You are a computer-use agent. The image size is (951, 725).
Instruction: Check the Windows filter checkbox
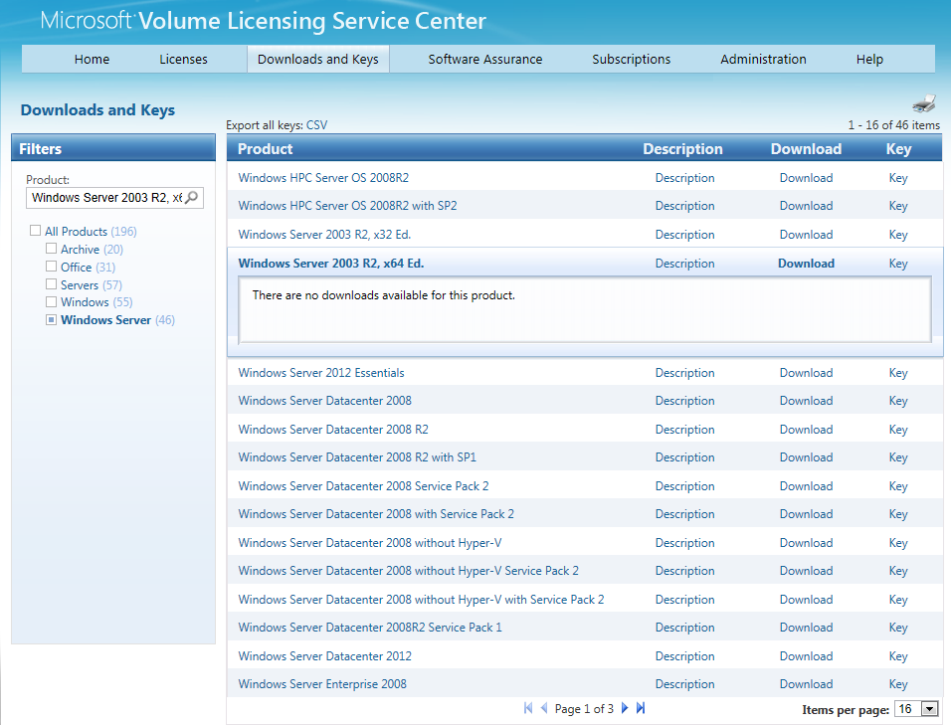(x=51, y=302)
